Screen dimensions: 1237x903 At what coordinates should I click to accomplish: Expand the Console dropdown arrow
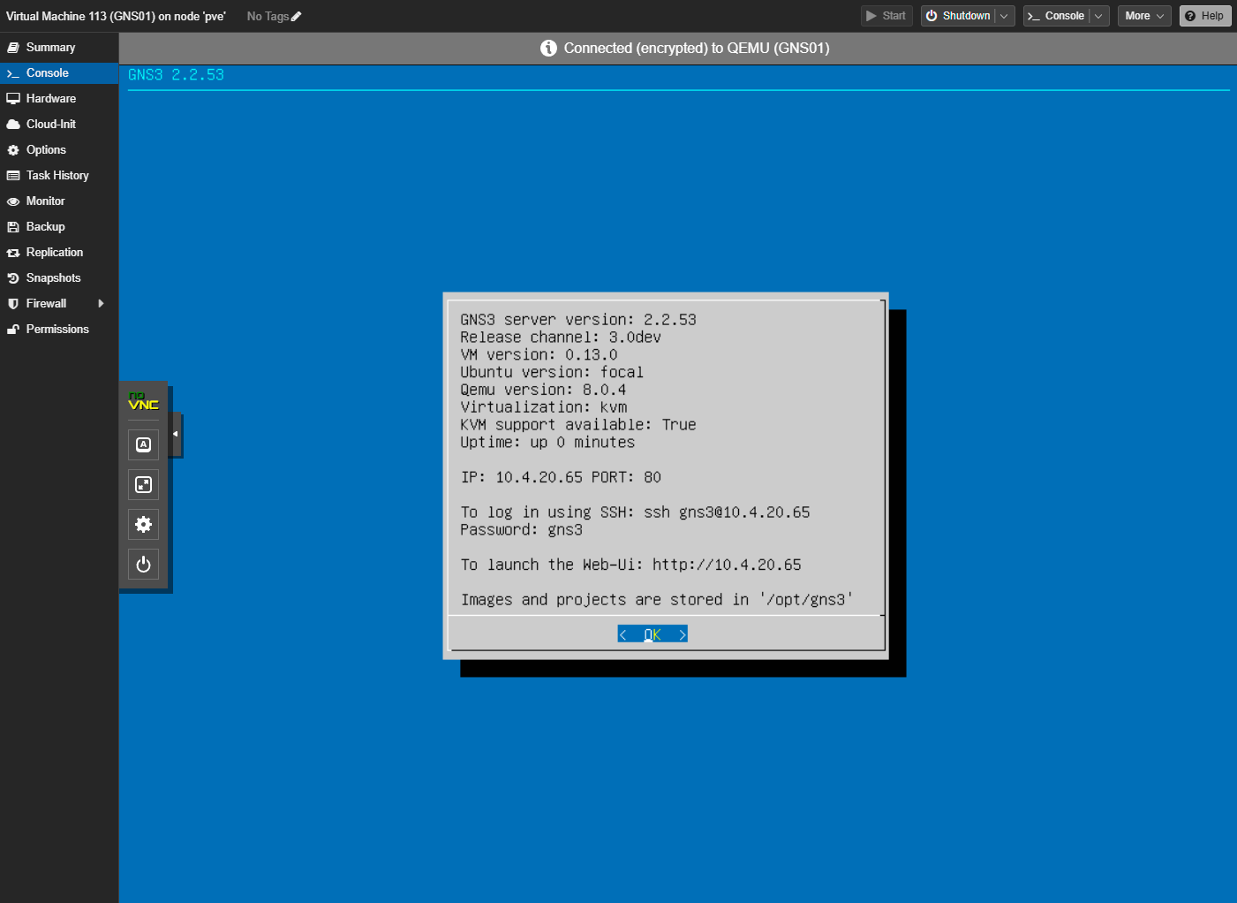click(1098, 16)
